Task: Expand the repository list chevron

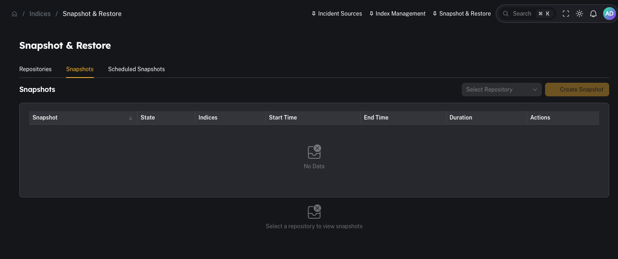Action: tap(535, 89)
